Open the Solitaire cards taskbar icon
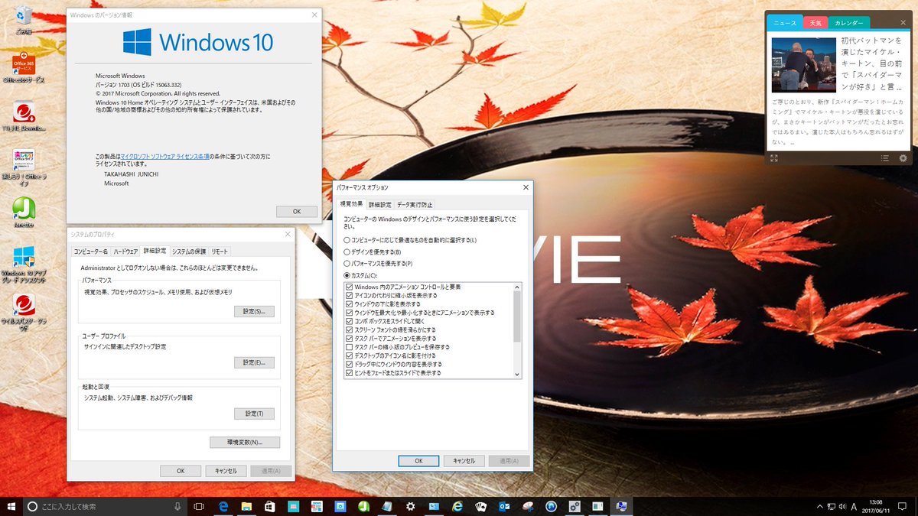918x516 pixels. (x=481, y=506)
